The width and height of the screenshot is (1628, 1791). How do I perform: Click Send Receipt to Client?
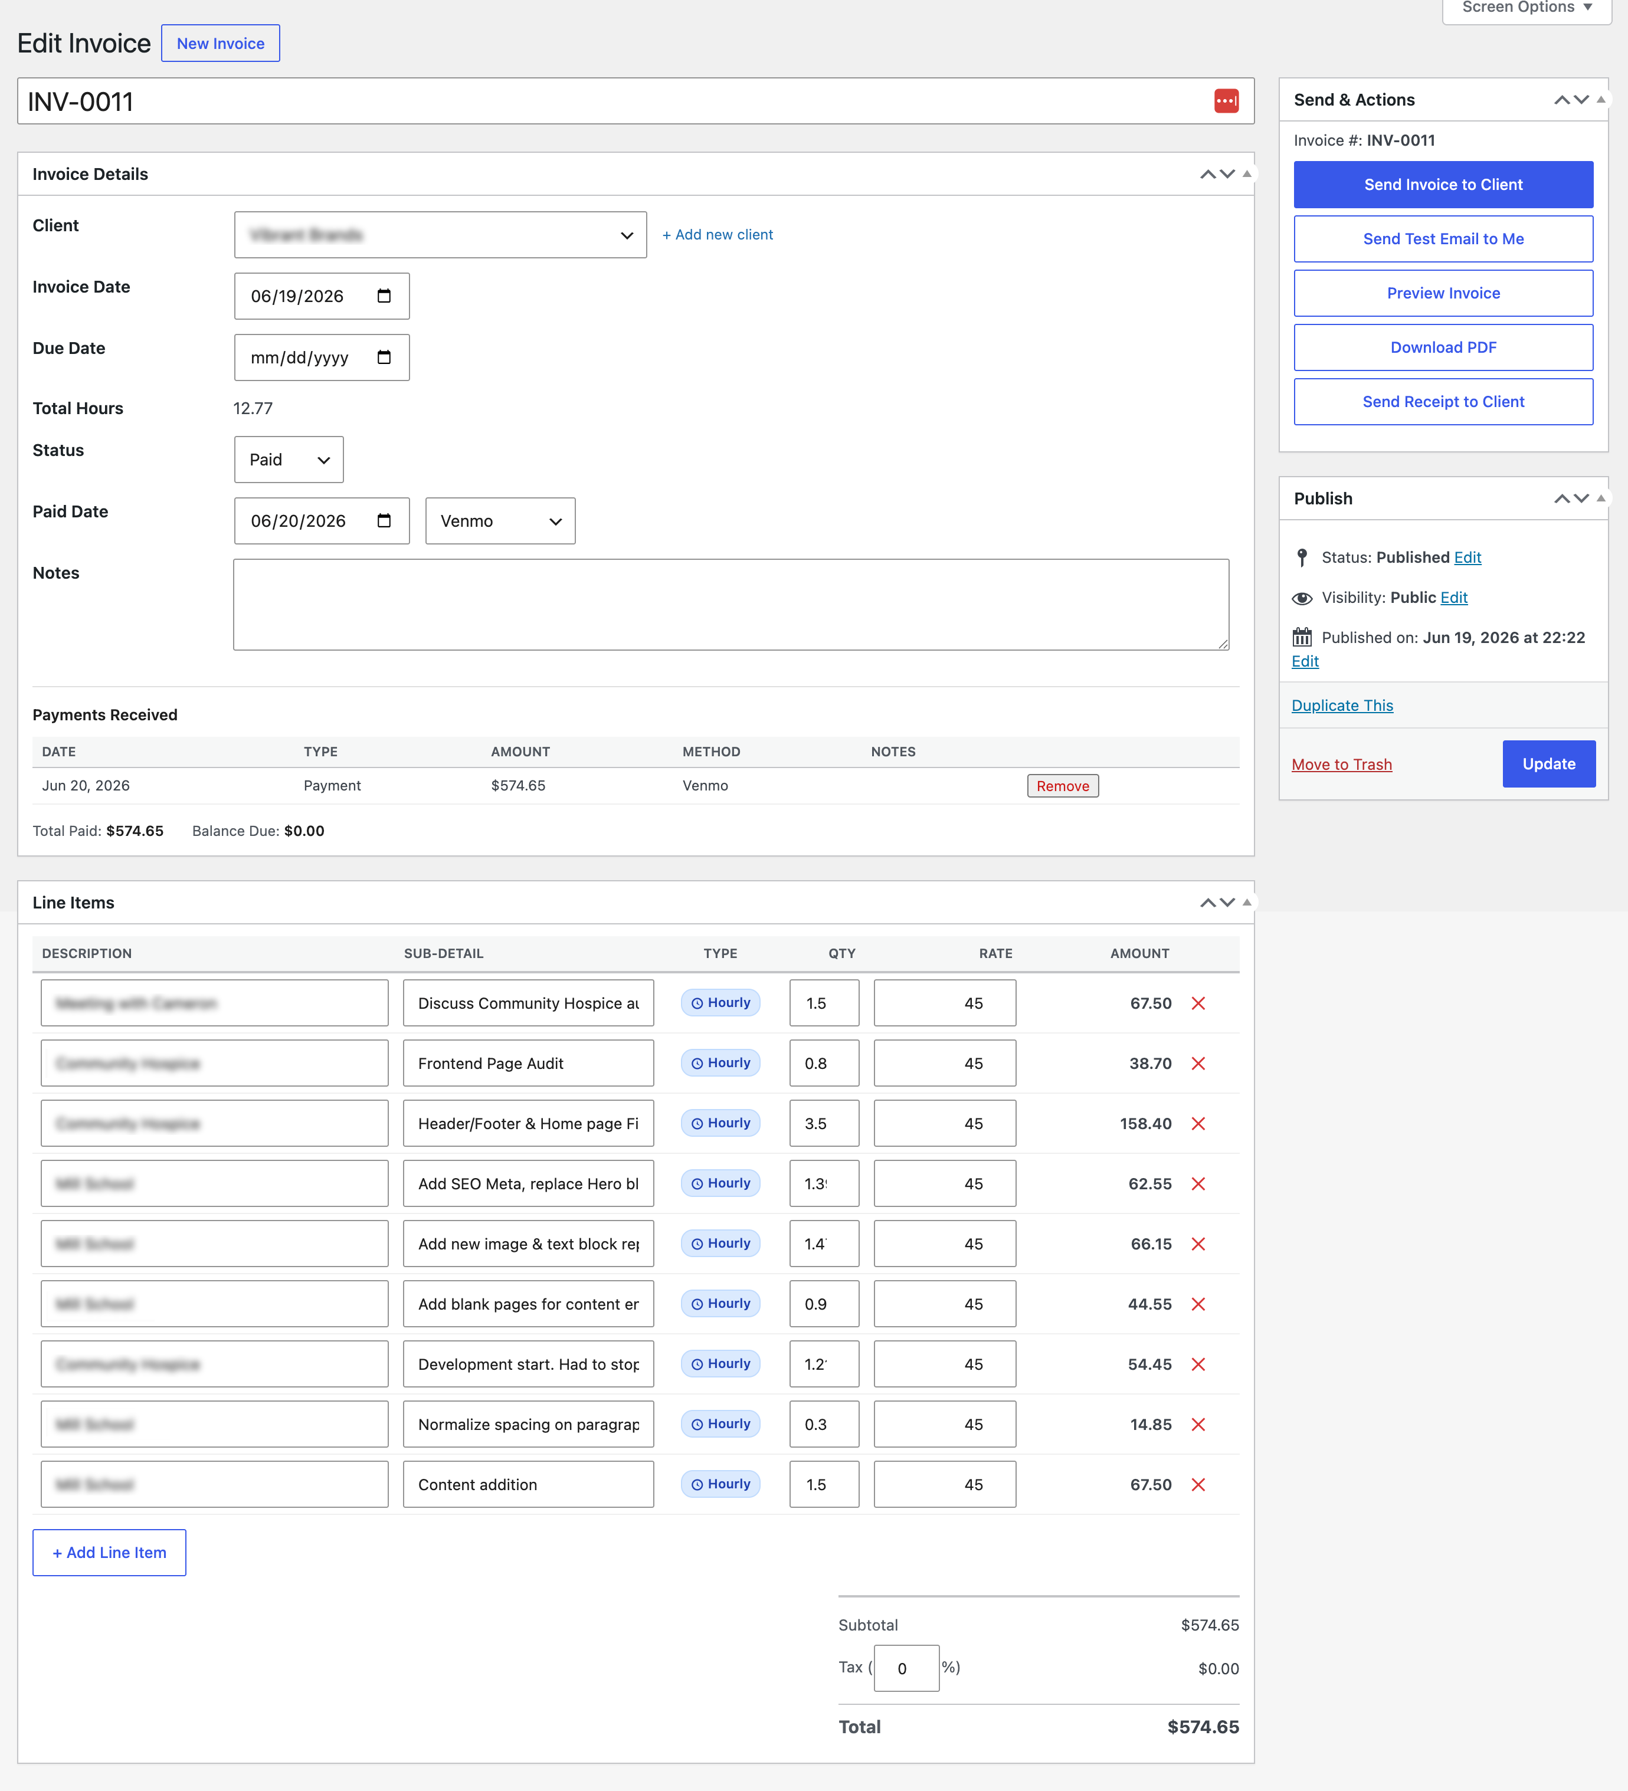(x=1443, y=402)
